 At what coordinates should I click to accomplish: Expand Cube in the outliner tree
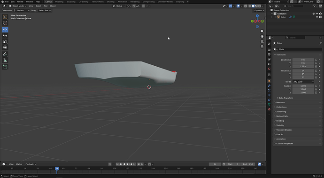click(x=275, y=17)
